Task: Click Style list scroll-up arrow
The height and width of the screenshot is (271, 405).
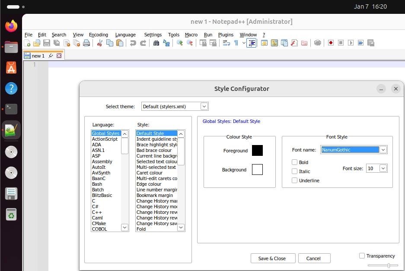Action: click(x=181, y=134)
